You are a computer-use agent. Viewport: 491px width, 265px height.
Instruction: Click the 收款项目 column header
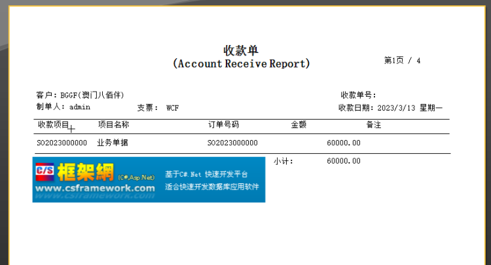tap(53, 124)
